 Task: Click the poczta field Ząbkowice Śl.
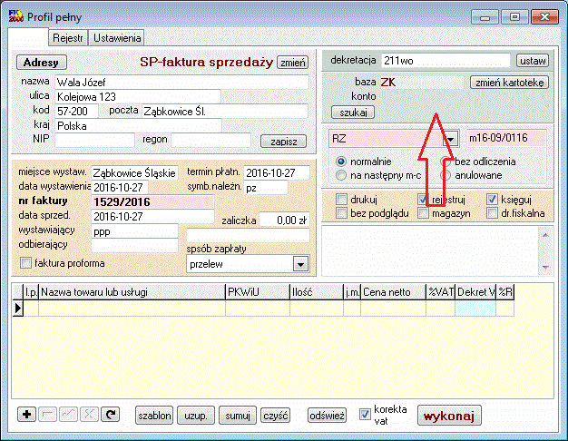[225, 112]
